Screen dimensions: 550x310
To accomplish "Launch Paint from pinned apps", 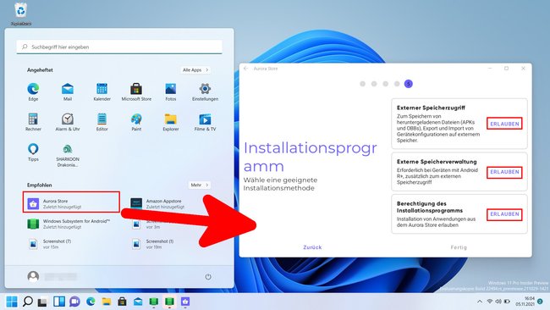I will [136, 122].
